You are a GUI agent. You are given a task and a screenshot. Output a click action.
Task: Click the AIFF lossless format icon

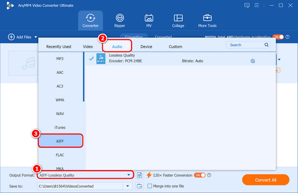pyautogui.click(x=101, y=59)
